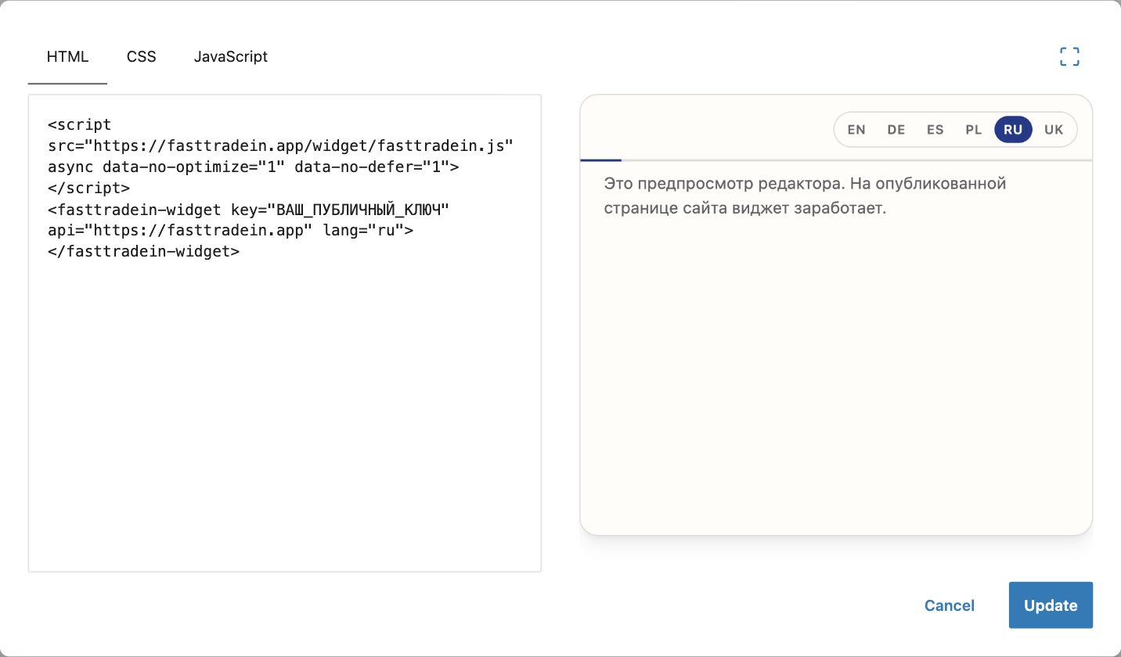Image resolution: width=1121 pixels, height=657 pixels.
Task: Open the JavaScript tab
Action: [x=231, y=57]
